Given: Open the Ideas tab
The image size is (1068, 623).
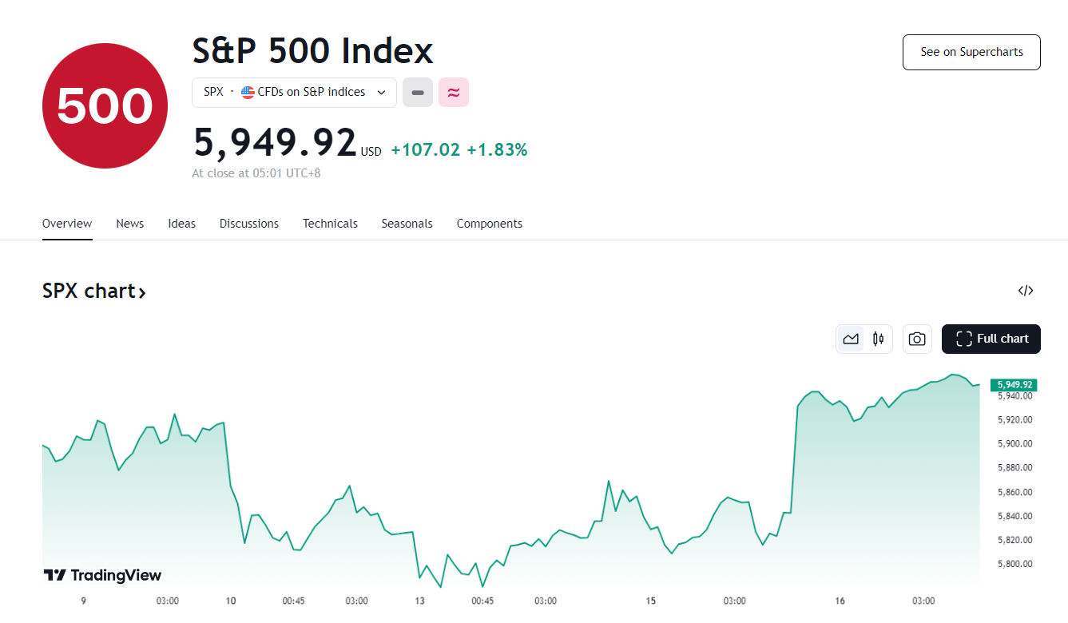Looking at the screenshot, I should pyautogui.click(x=181, y=224).
